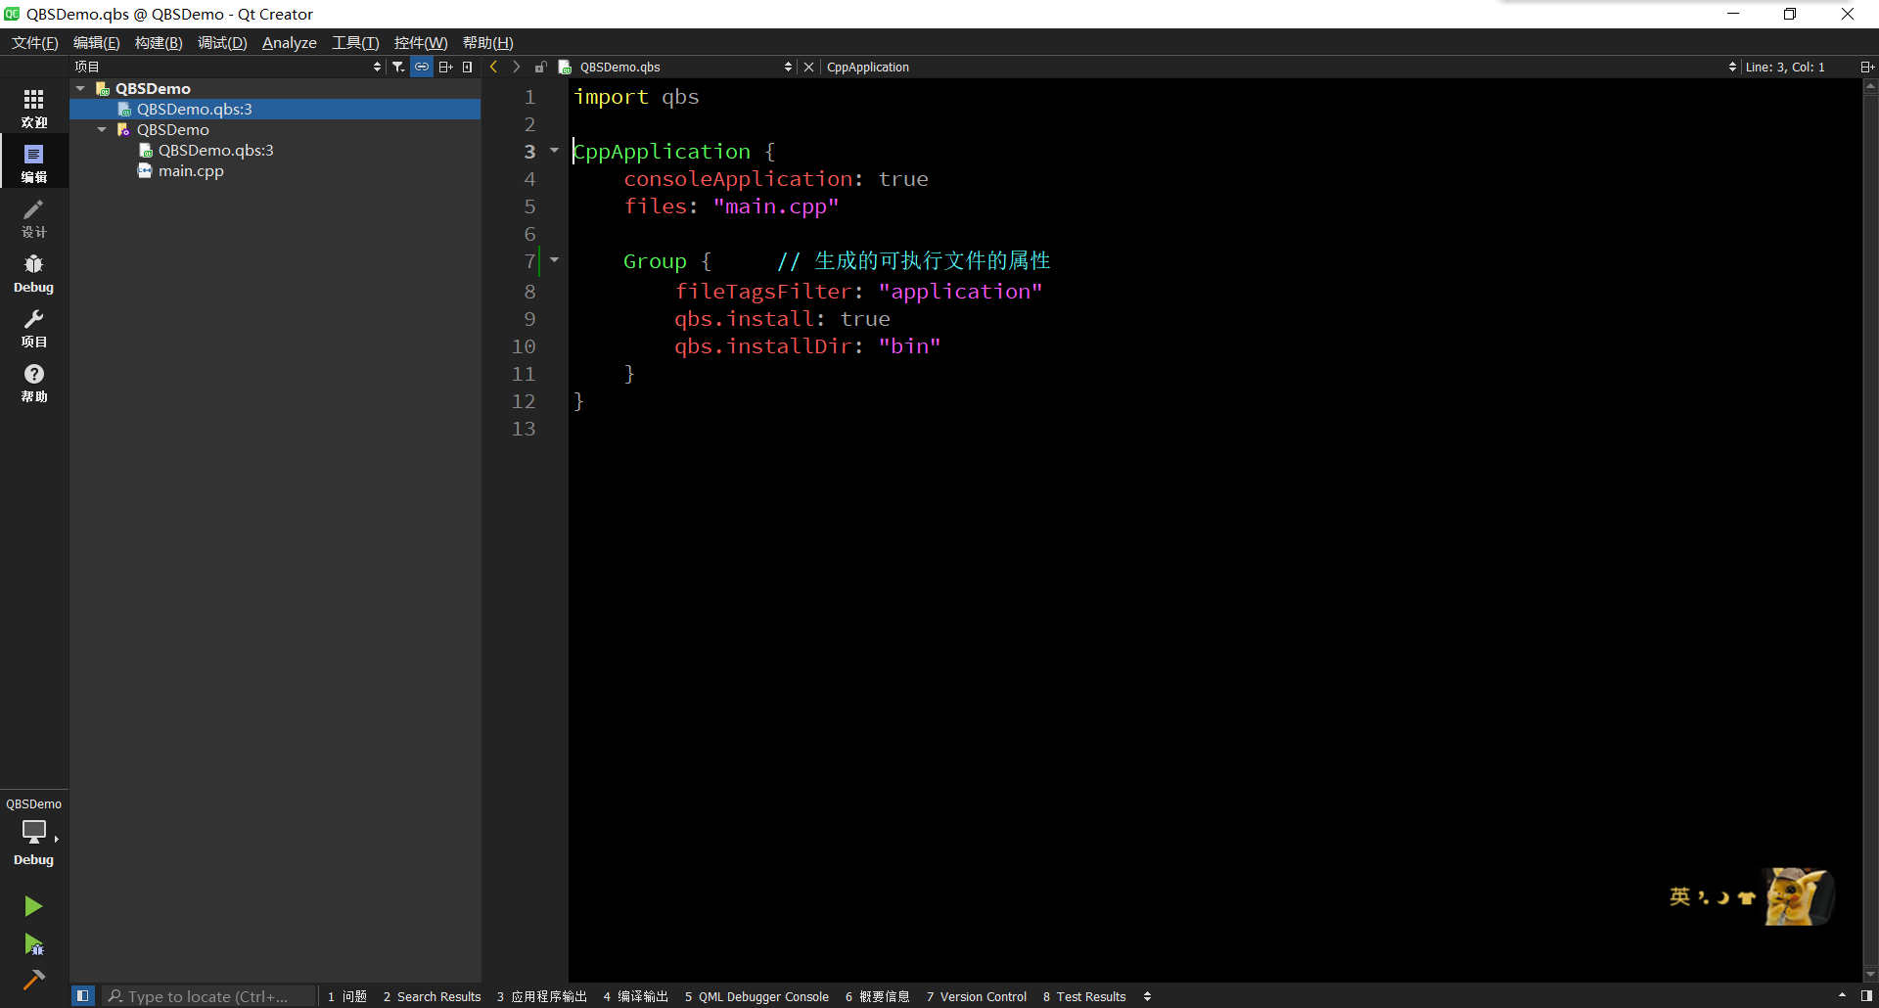Click the Pikachu input method icon
The width and height of the screenshot is (1879, 1008).
click(1797, 896)
